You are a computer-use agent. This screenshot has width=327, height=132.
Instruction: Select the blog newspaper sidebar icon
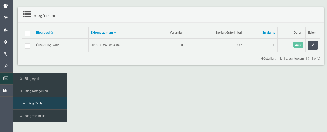pyautogui.click(x=6, y=78)
